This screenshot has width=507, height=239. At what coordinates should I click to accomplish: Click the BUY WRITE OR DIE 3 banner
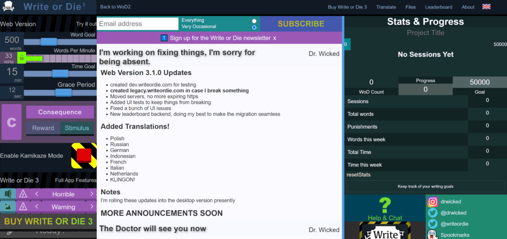[48, 221]
